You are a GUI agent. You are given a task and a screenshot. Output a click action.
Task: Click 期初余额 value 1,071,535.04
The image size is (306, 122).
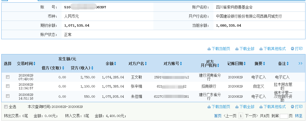[77, 26]
